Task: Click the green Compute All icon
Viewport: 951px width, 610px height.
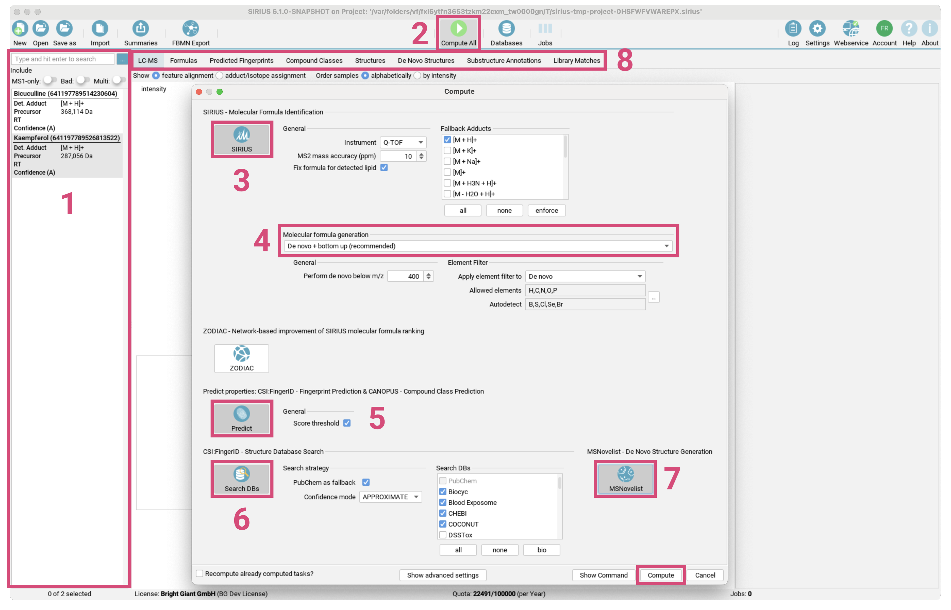Action: (459, 29)
